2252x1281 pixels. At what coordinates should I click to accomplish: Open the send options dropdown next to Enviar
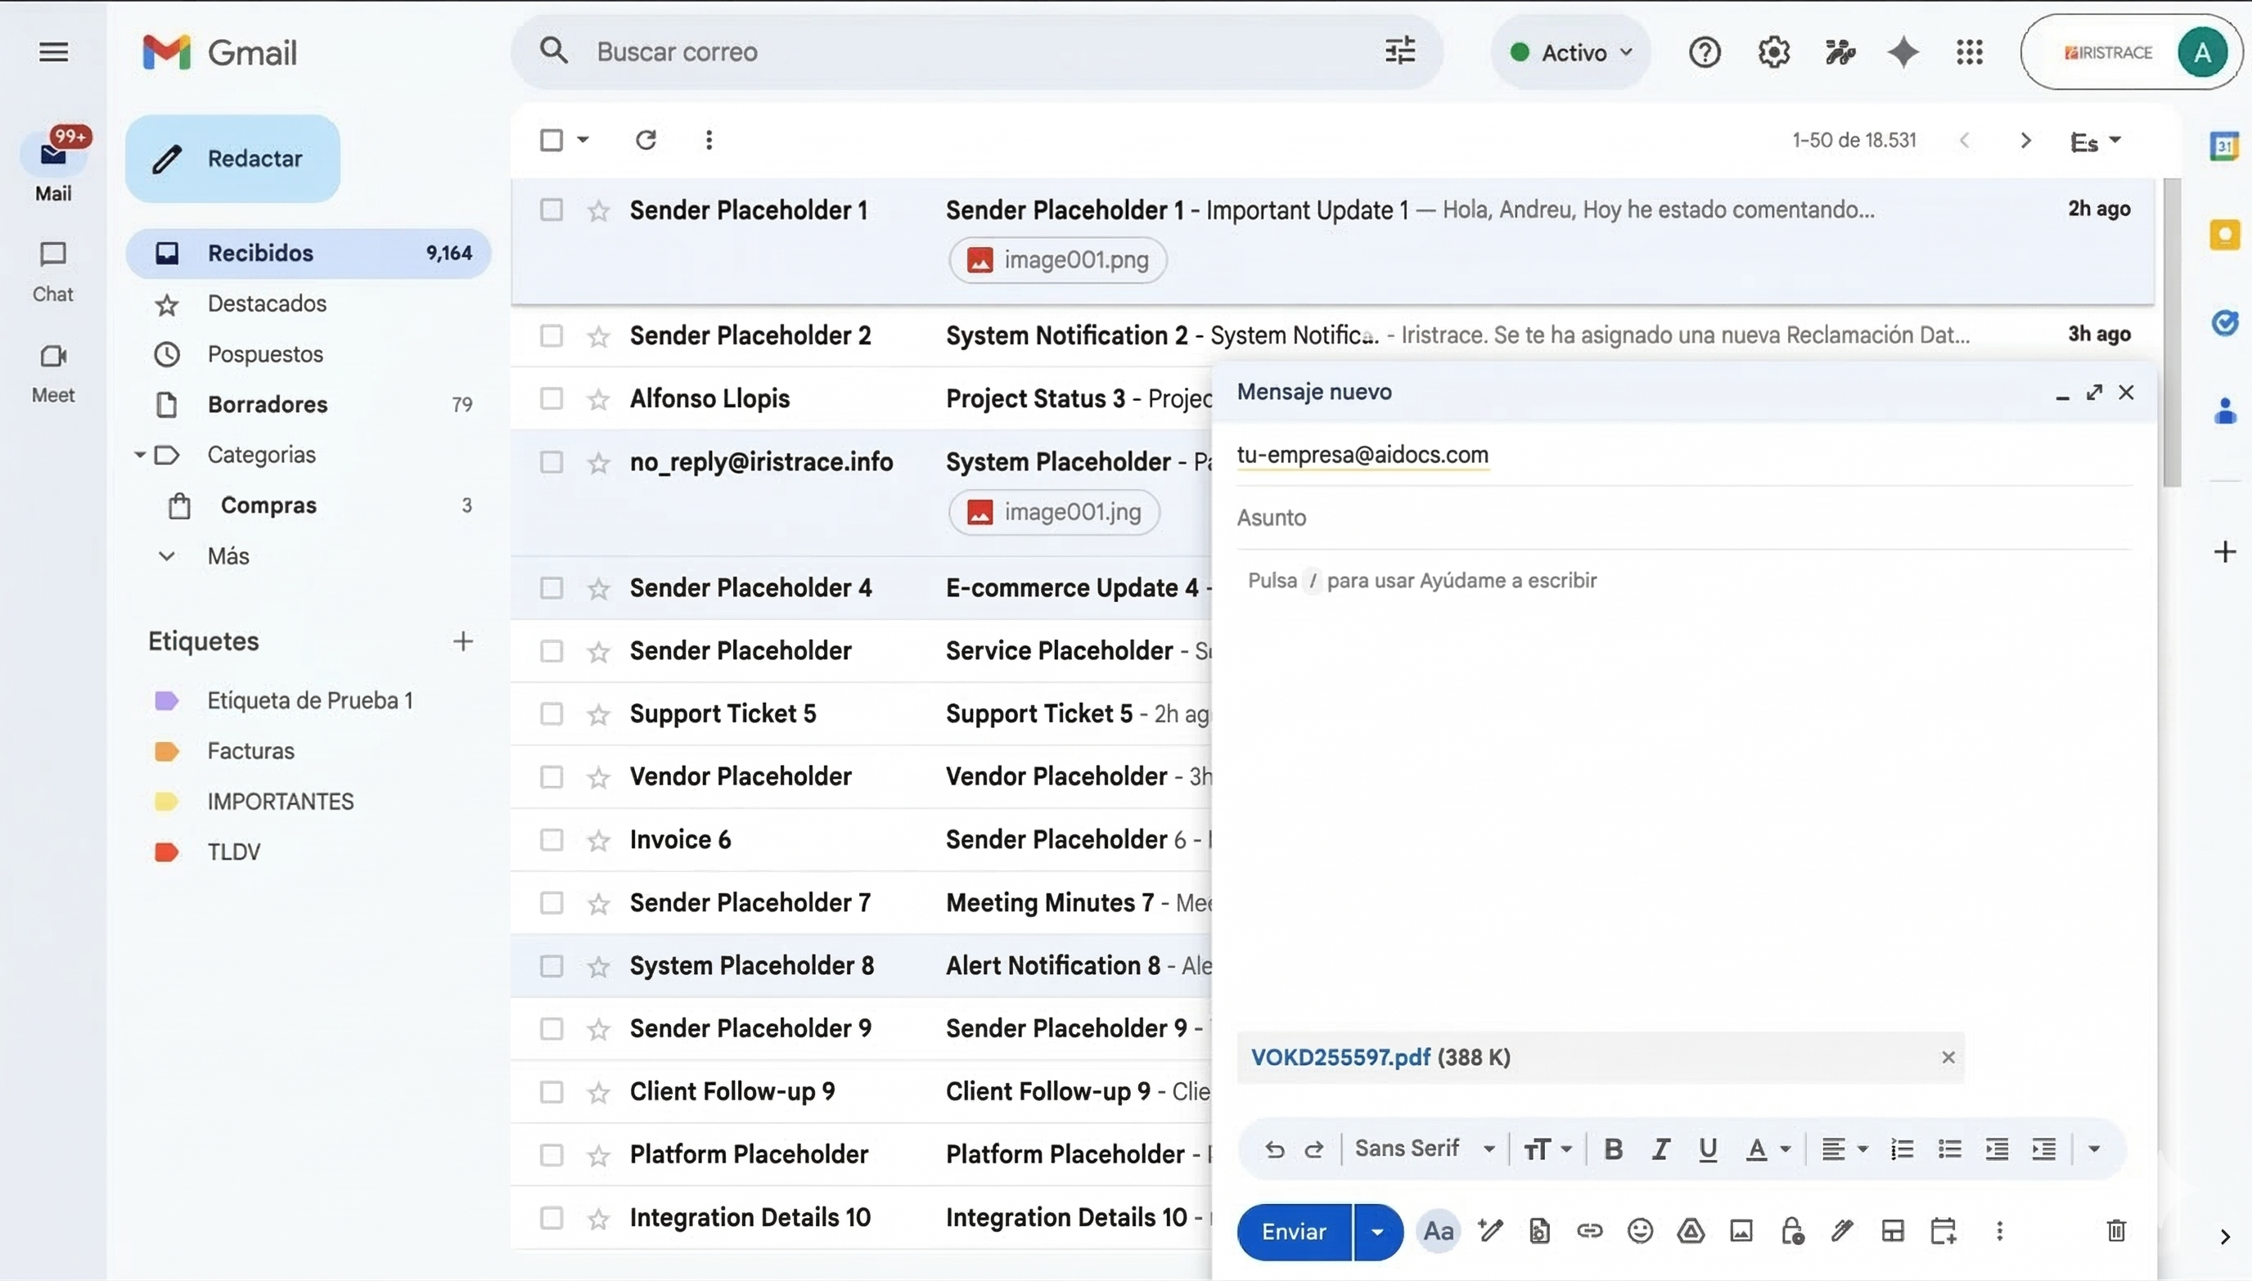[x=1376, y=1231]
